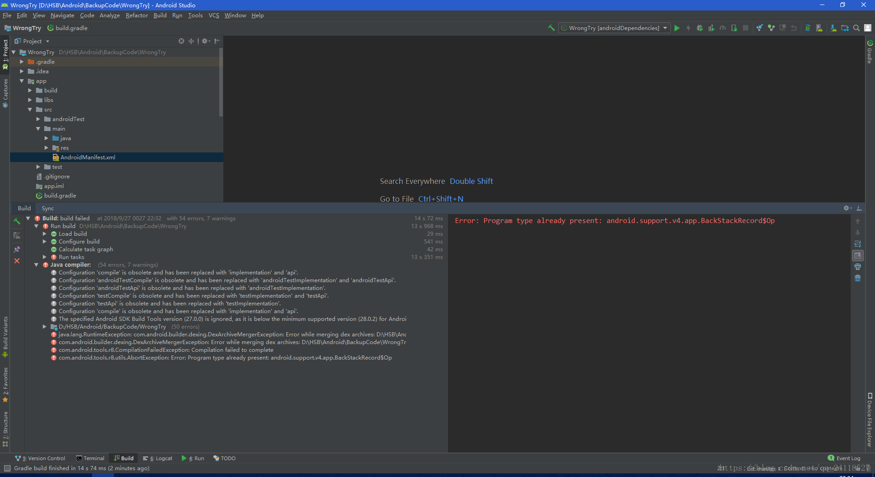Sync project with Gradle files
Image resolution: width=875 pixels, height=477 pixels.
point(808,28)
